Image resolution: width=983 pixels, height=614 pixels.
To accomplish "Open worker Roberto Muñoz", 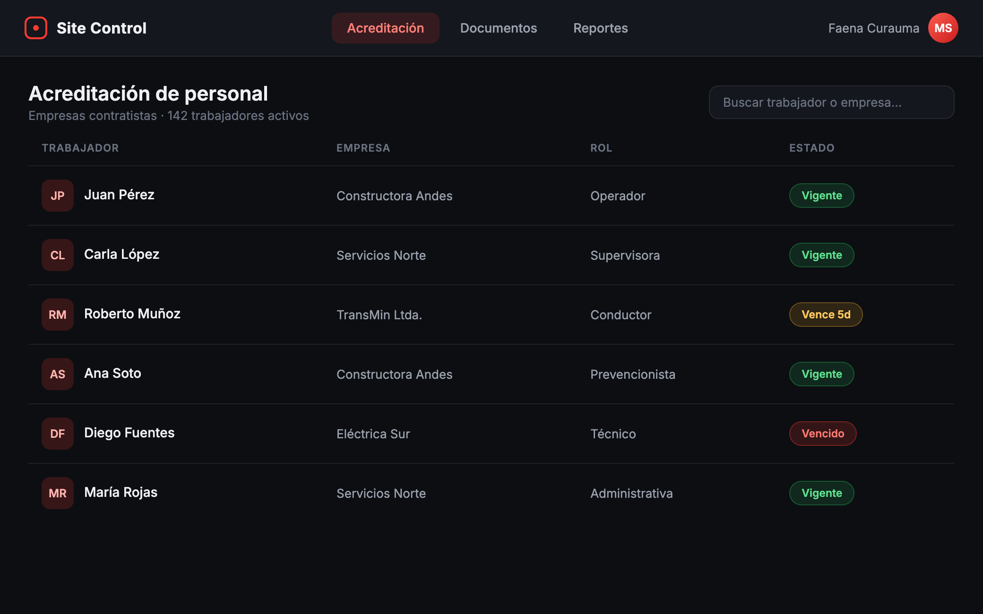I will click(x=132, y=314).
